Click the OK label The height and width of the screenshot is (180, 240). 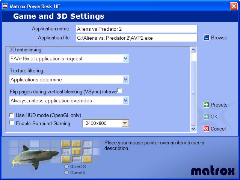214,117
